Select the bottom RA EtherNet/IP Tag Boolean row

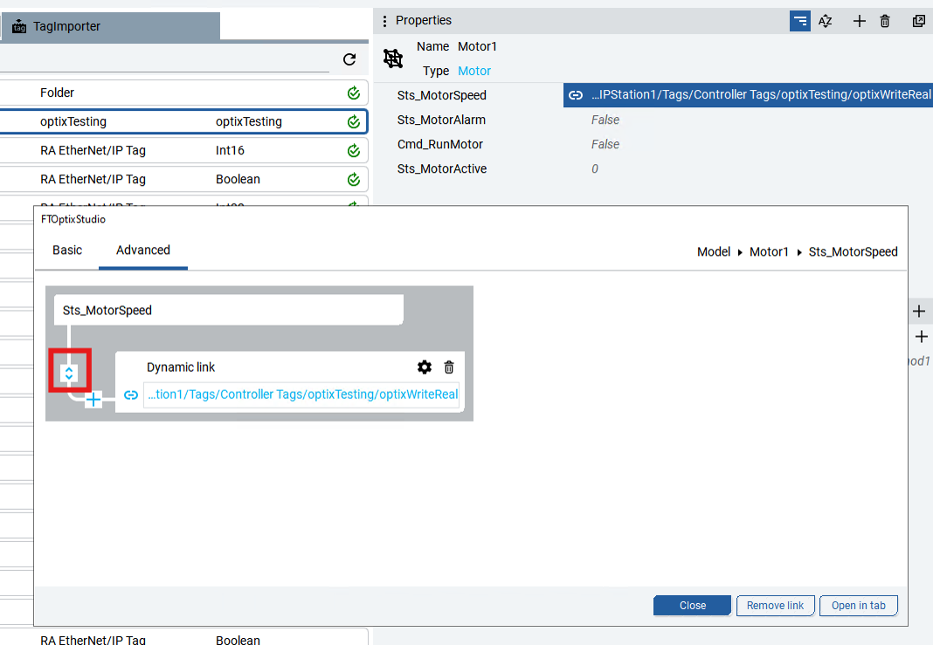183,637
